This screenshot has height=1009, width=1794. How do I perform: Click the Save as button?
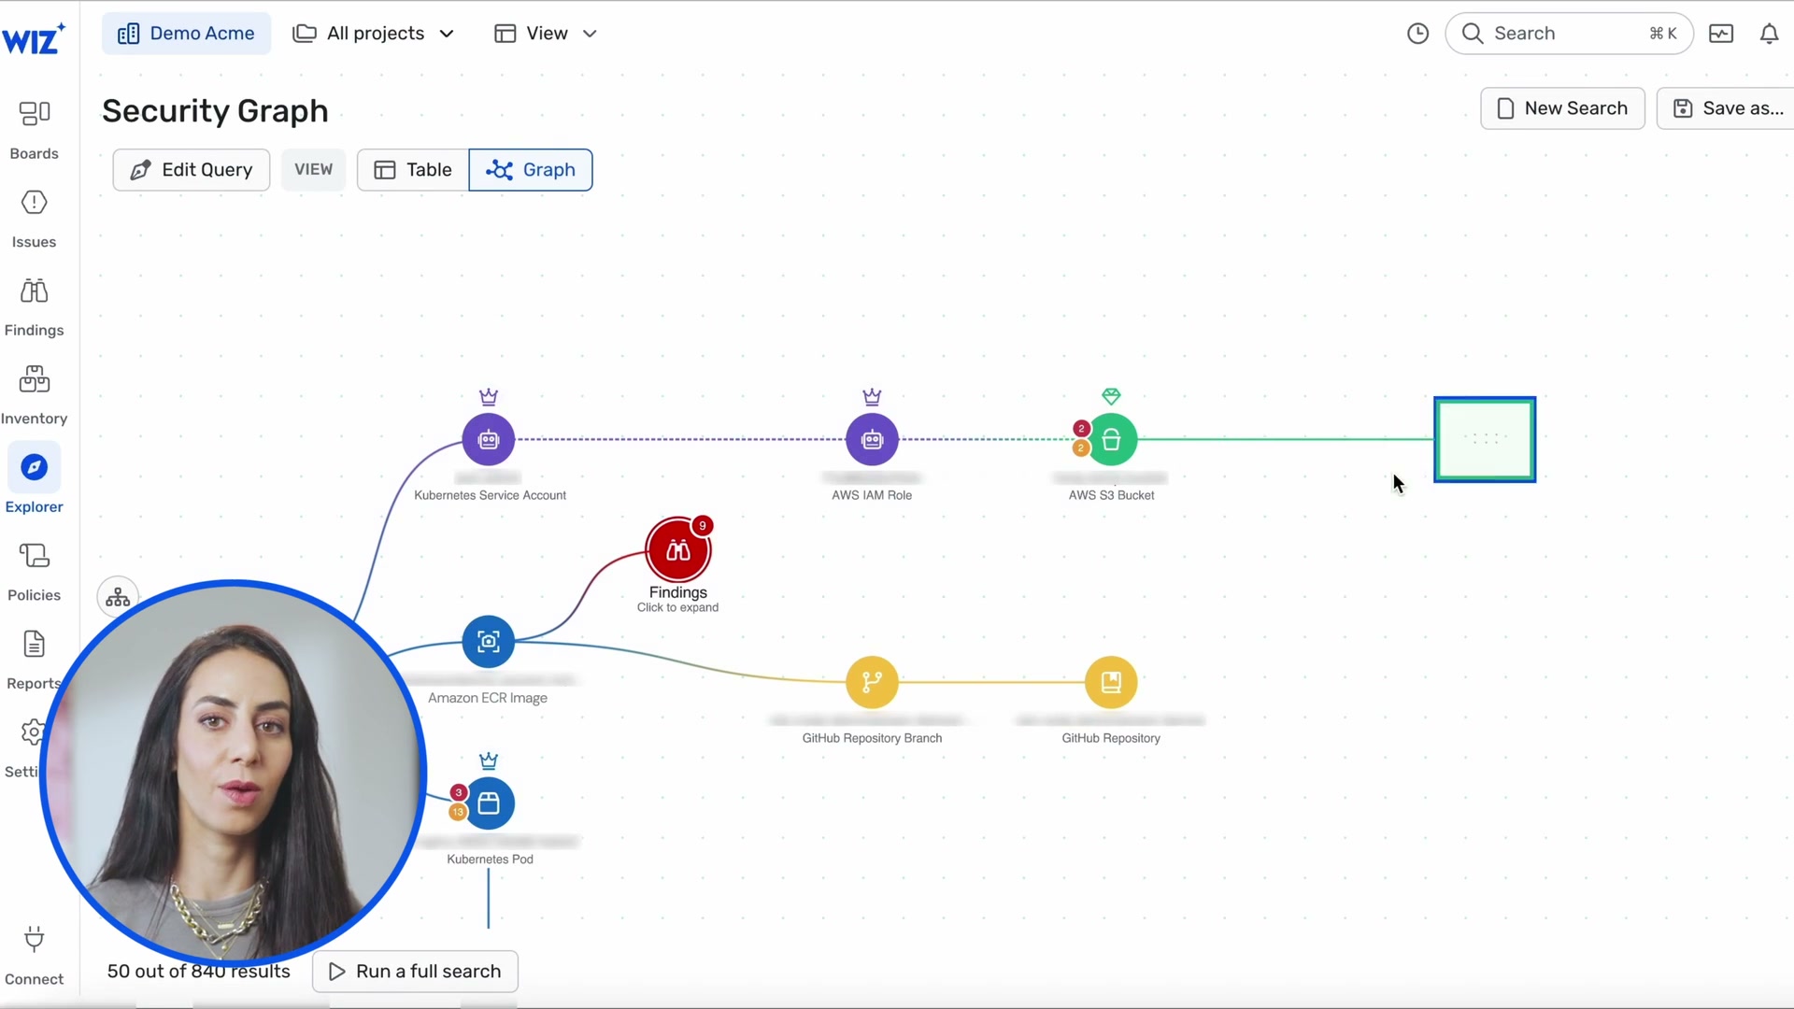click(1727, 108)
